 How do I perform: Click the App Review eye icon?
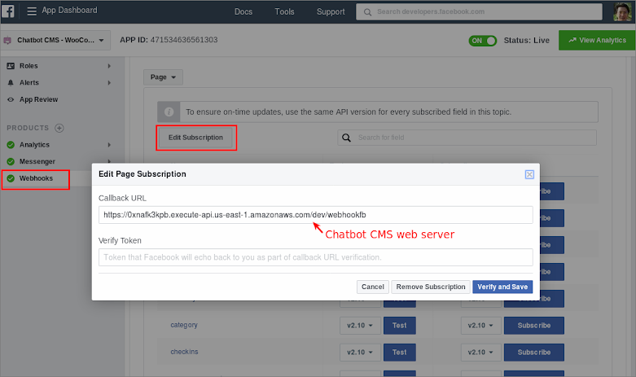(11, 99)
